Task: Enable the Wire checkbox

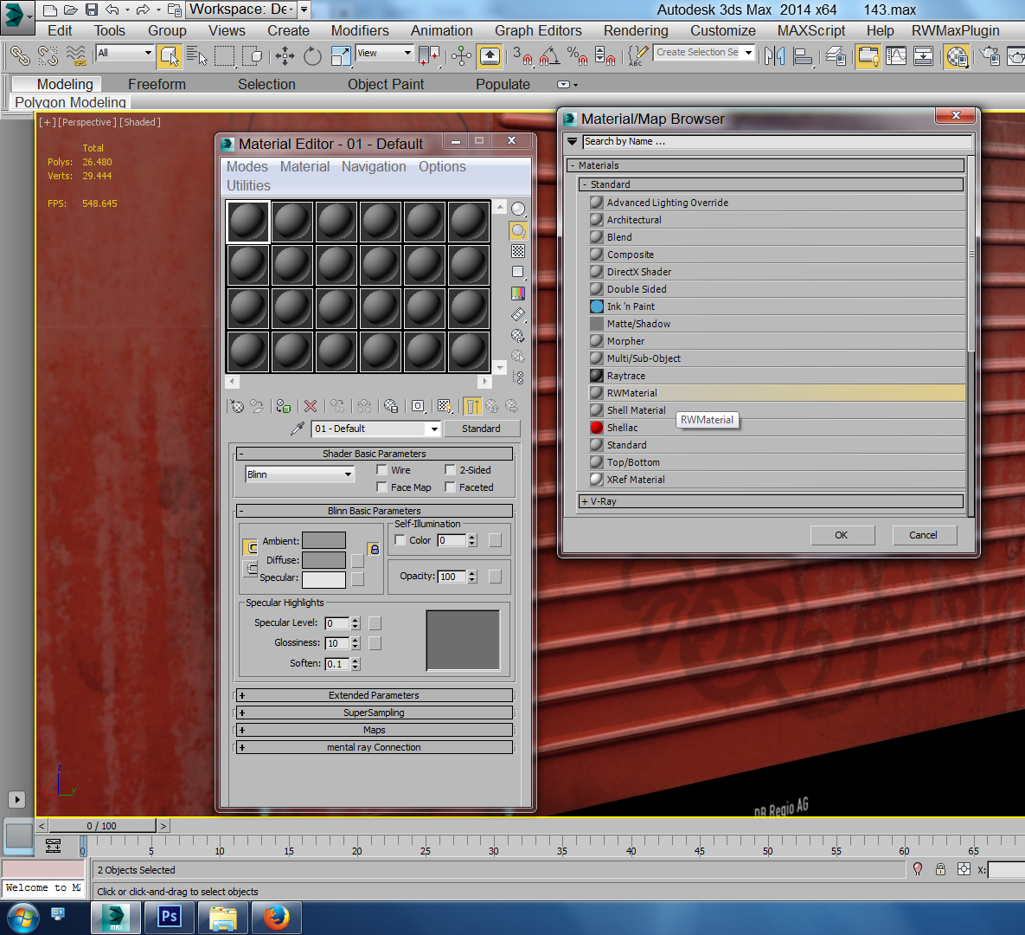Action: click(x=381, y=470)
